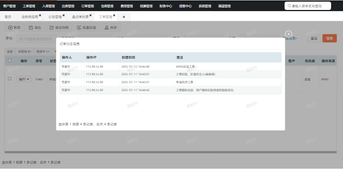The image size is (343, 169).
Task: Click the dialog title 订单日志信息
Action: coord(70,44)
